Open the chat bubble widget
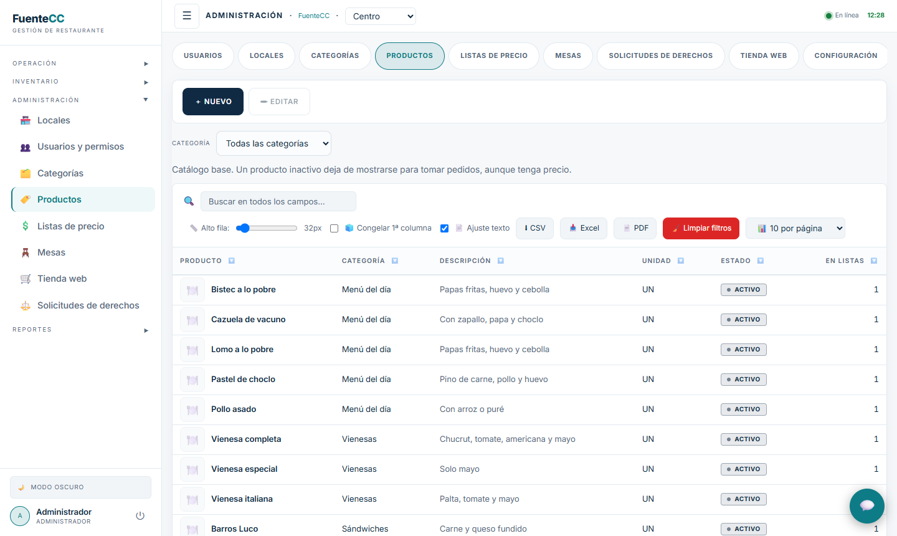 click(867, 505)
